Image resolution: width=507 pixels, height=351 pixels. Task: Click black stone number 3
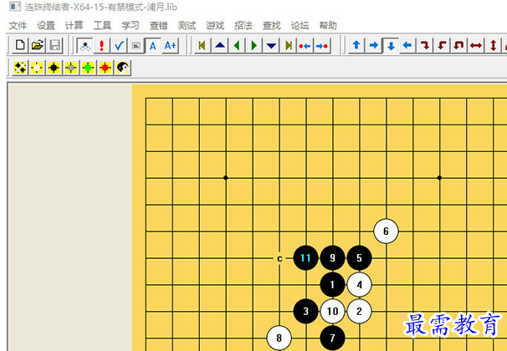click(x=305, y=311)
